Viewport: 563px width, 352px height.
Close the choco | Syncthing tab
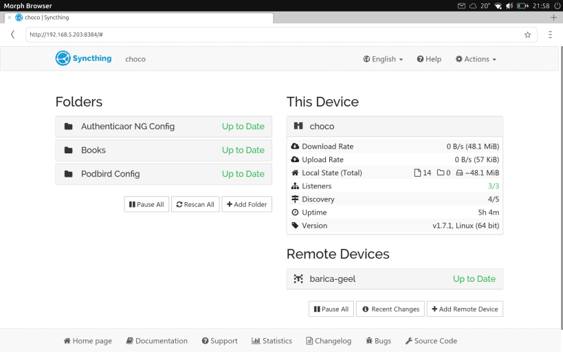(10, 17)
